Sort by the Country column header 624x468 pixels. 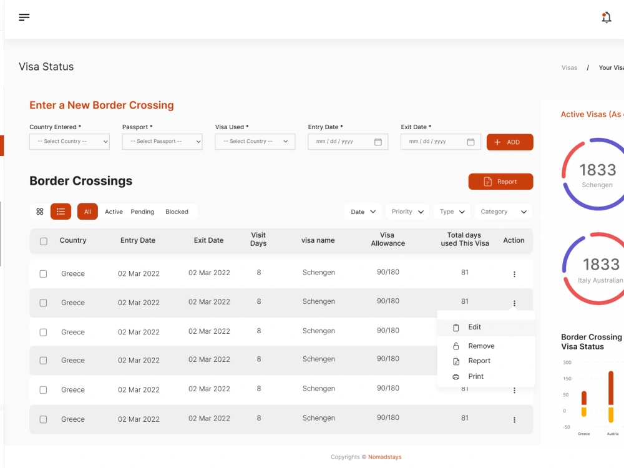(x=73, y=240)
